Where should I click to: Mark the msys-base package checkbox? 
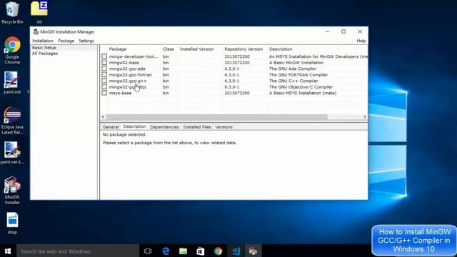click(104, 93)
